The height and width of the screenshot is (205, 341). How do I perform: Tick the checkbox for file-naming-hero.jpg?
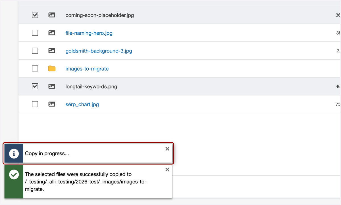click(35, 33)
